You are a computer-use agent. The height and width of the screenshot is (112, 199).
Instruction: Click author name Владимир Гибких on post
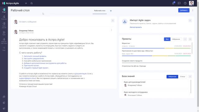[x=26, y=30]
